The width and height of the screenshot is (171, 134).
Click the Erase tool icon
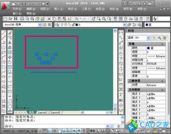(10, 33)
